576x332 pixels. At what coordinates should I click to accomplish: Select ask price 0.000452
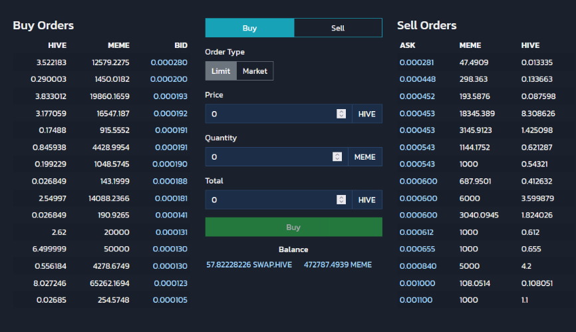click(417, 96)
